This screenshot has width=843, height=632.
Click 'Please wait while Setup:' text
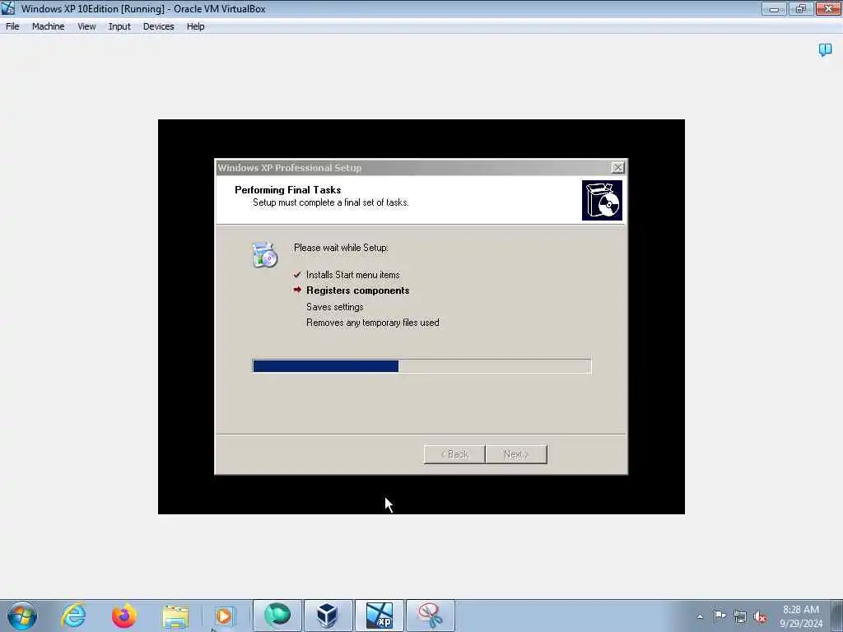pyautogui.click(x=341, y=248)
